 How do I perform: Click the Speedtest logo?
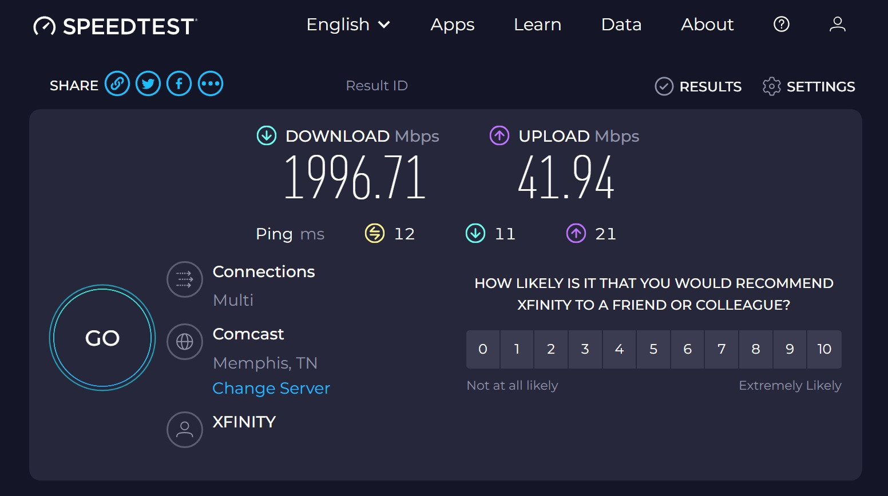(115, 26)
